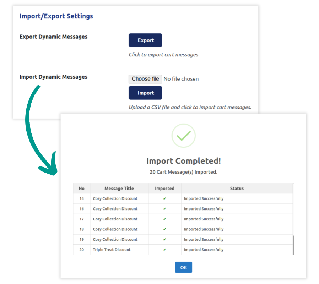Click the green tick in row 17
This screenshot has width=319, height=284.
164,219
